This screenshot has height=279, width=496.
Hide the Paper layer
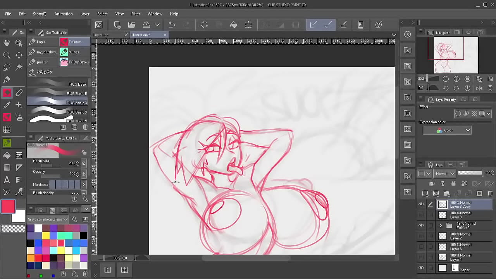(421, 268)
